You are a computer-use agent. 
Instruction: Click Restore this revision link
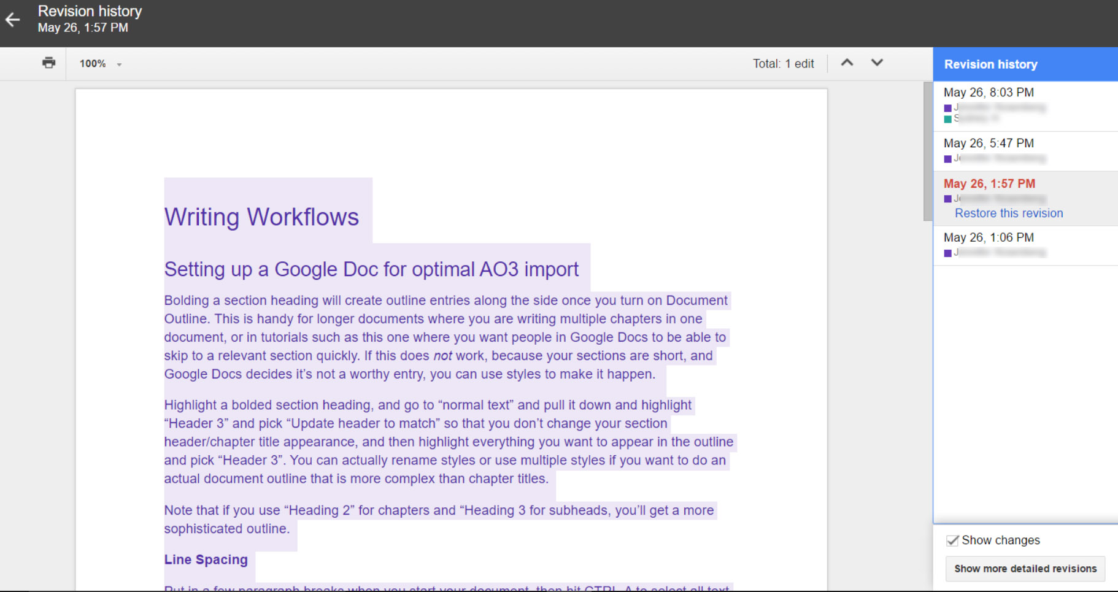coord(1009,213)
